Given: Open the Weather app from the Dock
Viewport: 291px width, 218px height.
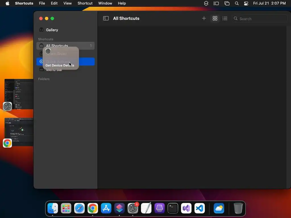Looking at the screenshot, I should (x=219, y=208).
